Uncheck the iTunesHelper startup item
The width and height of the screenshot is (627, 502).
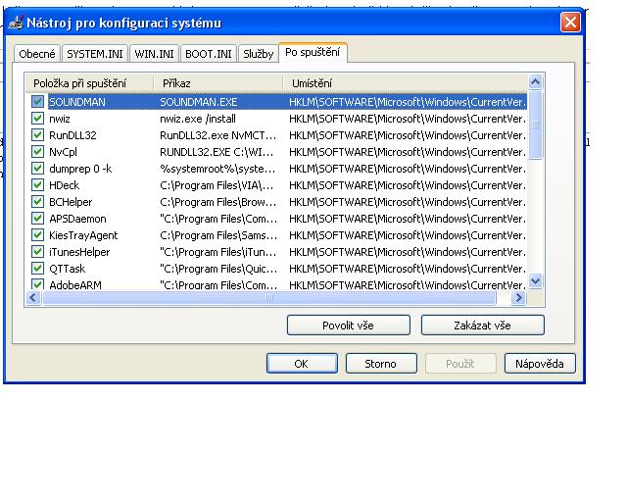click(x=37, y=252)
